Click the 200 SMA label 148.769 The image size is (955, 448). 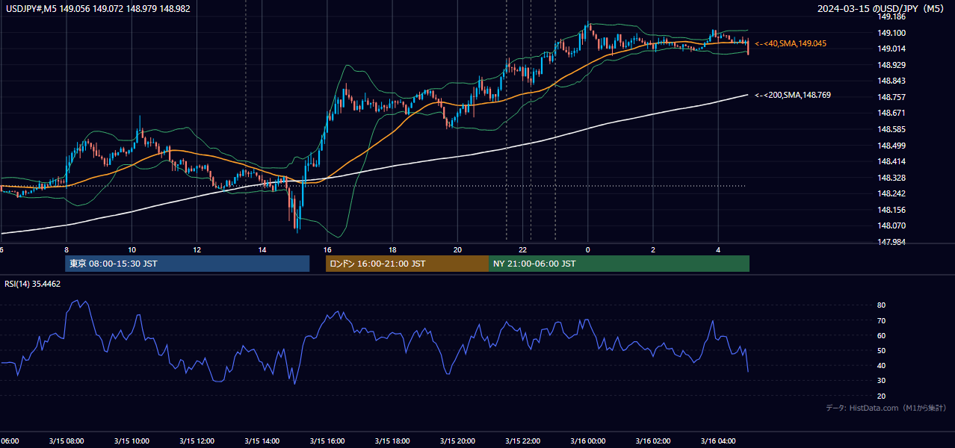tap(792, 95)
